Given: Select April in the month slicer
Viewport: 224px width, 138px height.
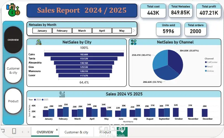Looking at the screenshot, I should click(102, 31).
